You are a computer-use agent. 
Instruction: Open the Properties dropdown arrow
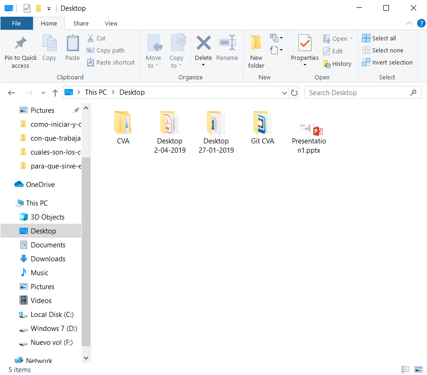pyautogui.click(x=305, y=65)
